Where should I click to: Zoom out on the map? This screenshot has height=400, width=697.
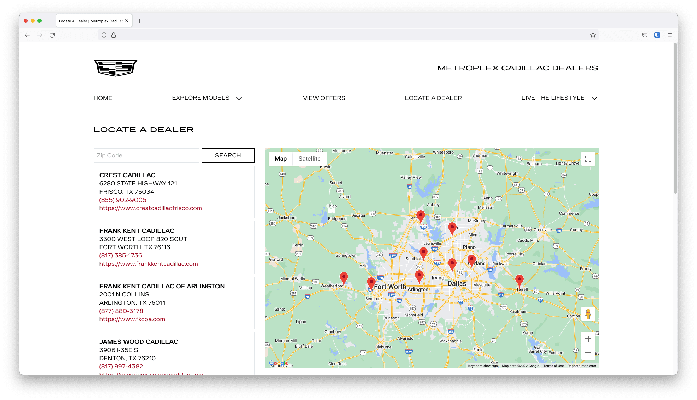coord(588,353)
